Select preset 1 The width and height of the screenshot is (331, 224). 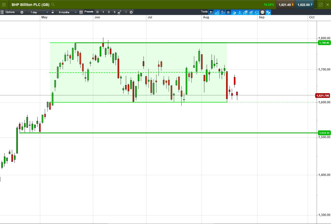(103, 12)
